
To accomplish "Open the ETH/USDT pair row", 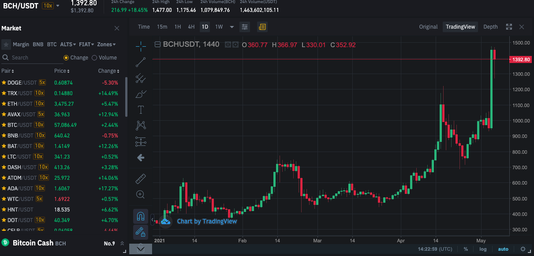I will point(62,104).
